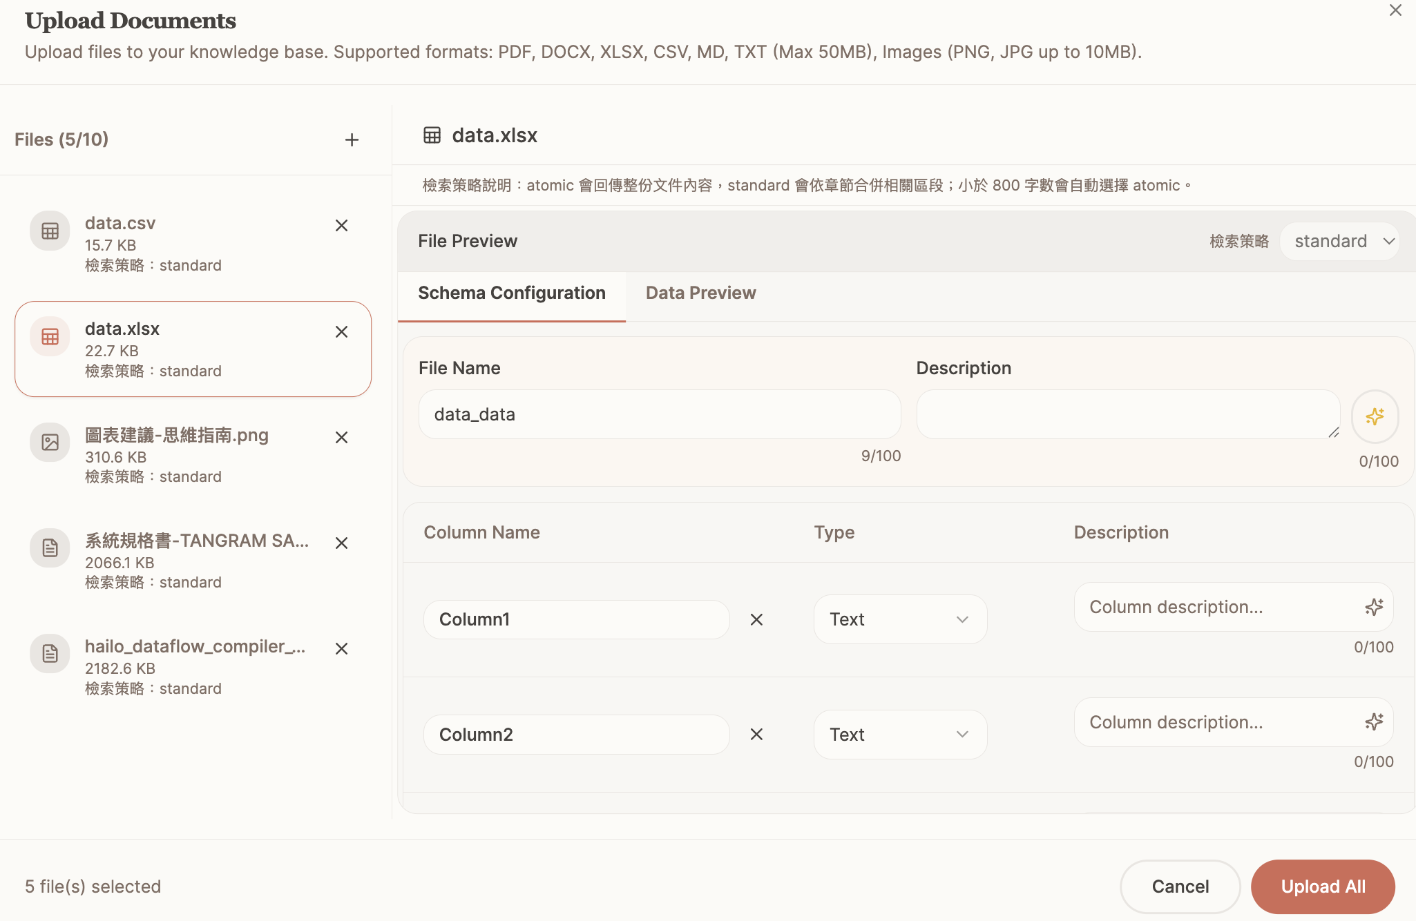The height and width of the screenshot is (921, 1416).
Task: Click the sparkle icon in Column1's description
Action: (1374, 607)
